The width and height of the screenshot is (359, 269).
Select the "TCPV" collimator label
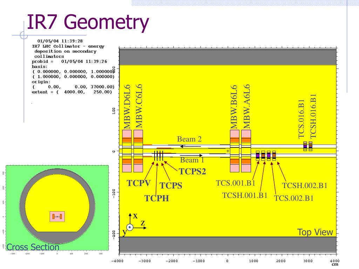tap(139, 183)
